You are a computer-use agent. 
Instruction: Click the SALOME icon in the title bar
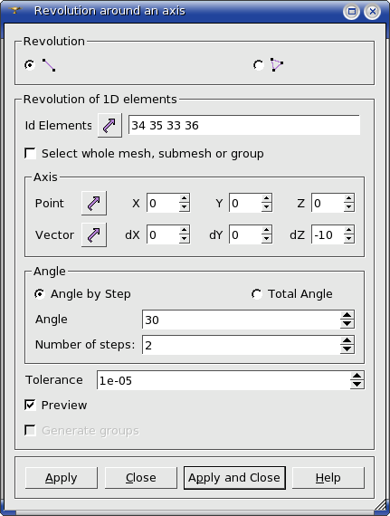pos(15,11)
